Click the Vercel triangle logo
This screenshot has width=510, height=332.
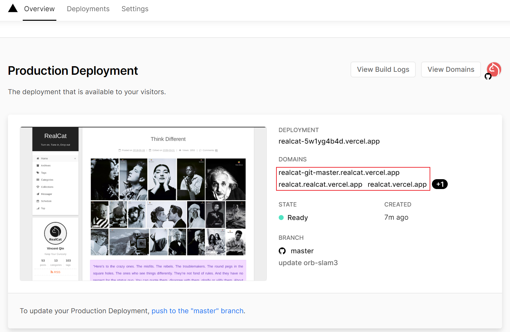tap(13, 8)
